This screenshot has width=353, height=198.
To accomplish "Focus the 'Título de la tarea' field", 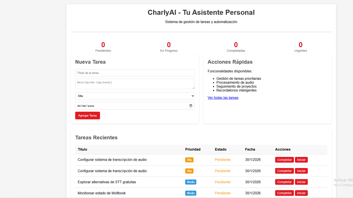I will (135, 73).
